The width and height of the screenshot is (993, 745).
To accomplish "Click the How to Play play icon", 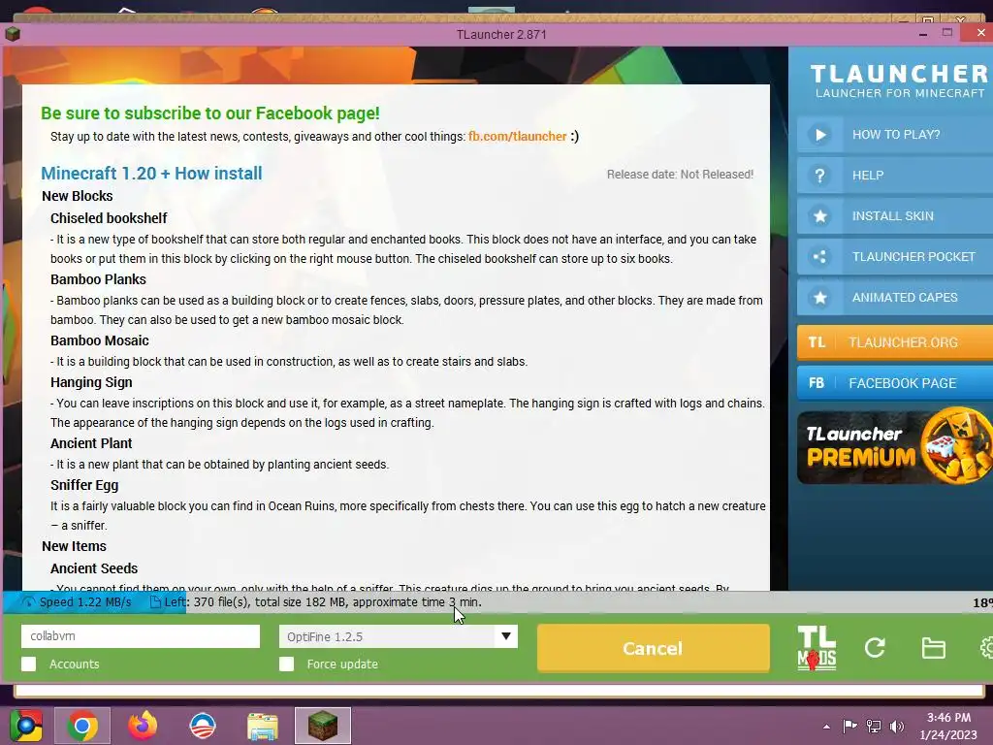I will point(820,134).
